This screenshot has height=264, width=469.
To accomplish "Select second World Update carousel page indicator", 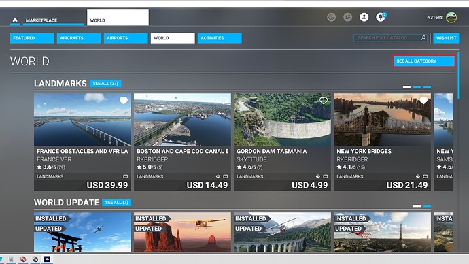I will [427, 206].
